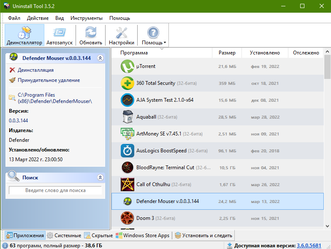
Task: Click Defender Mouser icon in details panel header
Action: pos(14,57)
